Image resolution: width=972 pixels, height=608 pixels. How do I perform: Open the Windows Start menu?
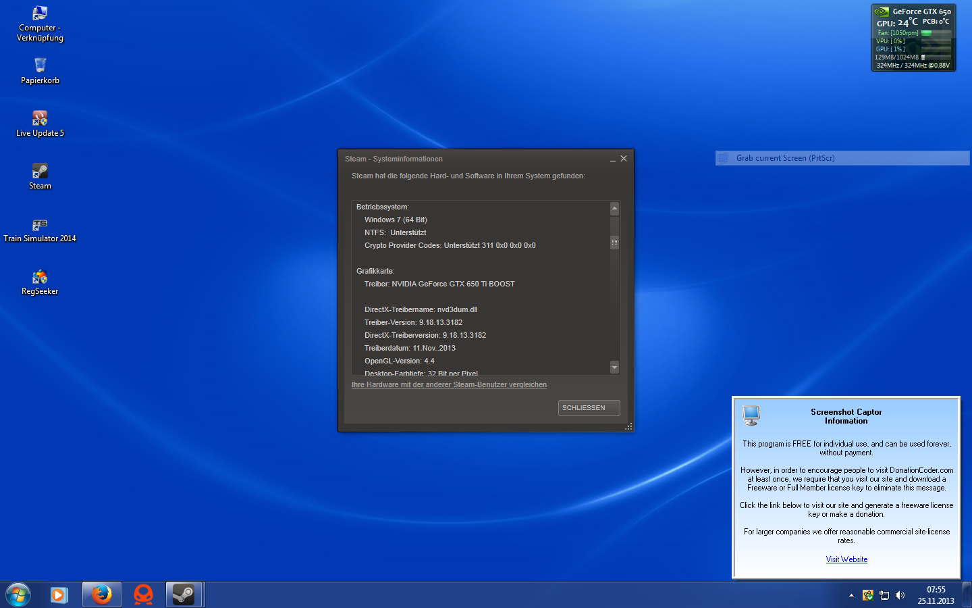[x=18, y=594]
